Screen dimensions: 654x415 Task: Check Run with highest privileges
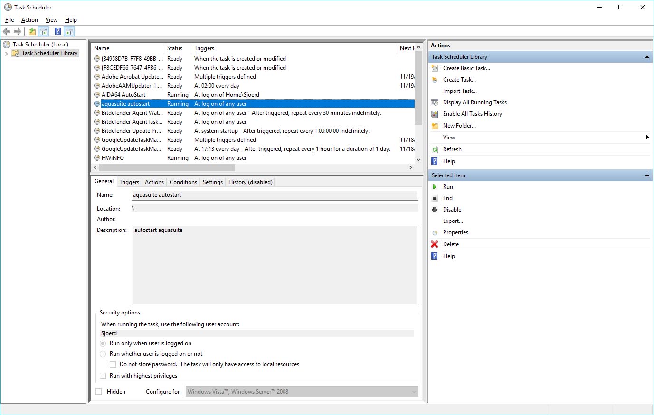(x=103, y=376)
